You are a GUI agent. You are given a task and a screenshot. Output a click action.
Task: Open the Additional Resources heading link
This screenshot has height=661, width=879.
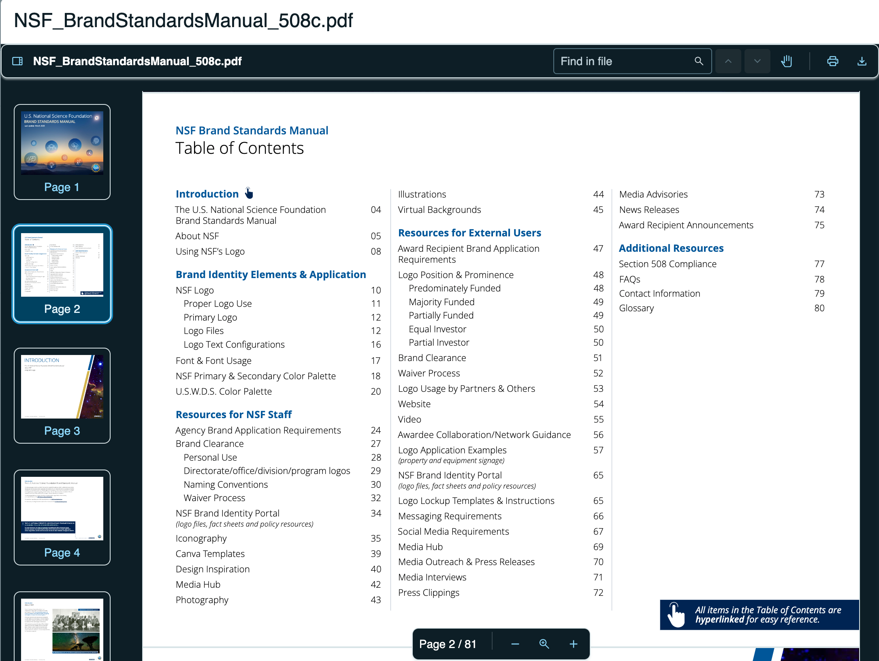point(671,248)
